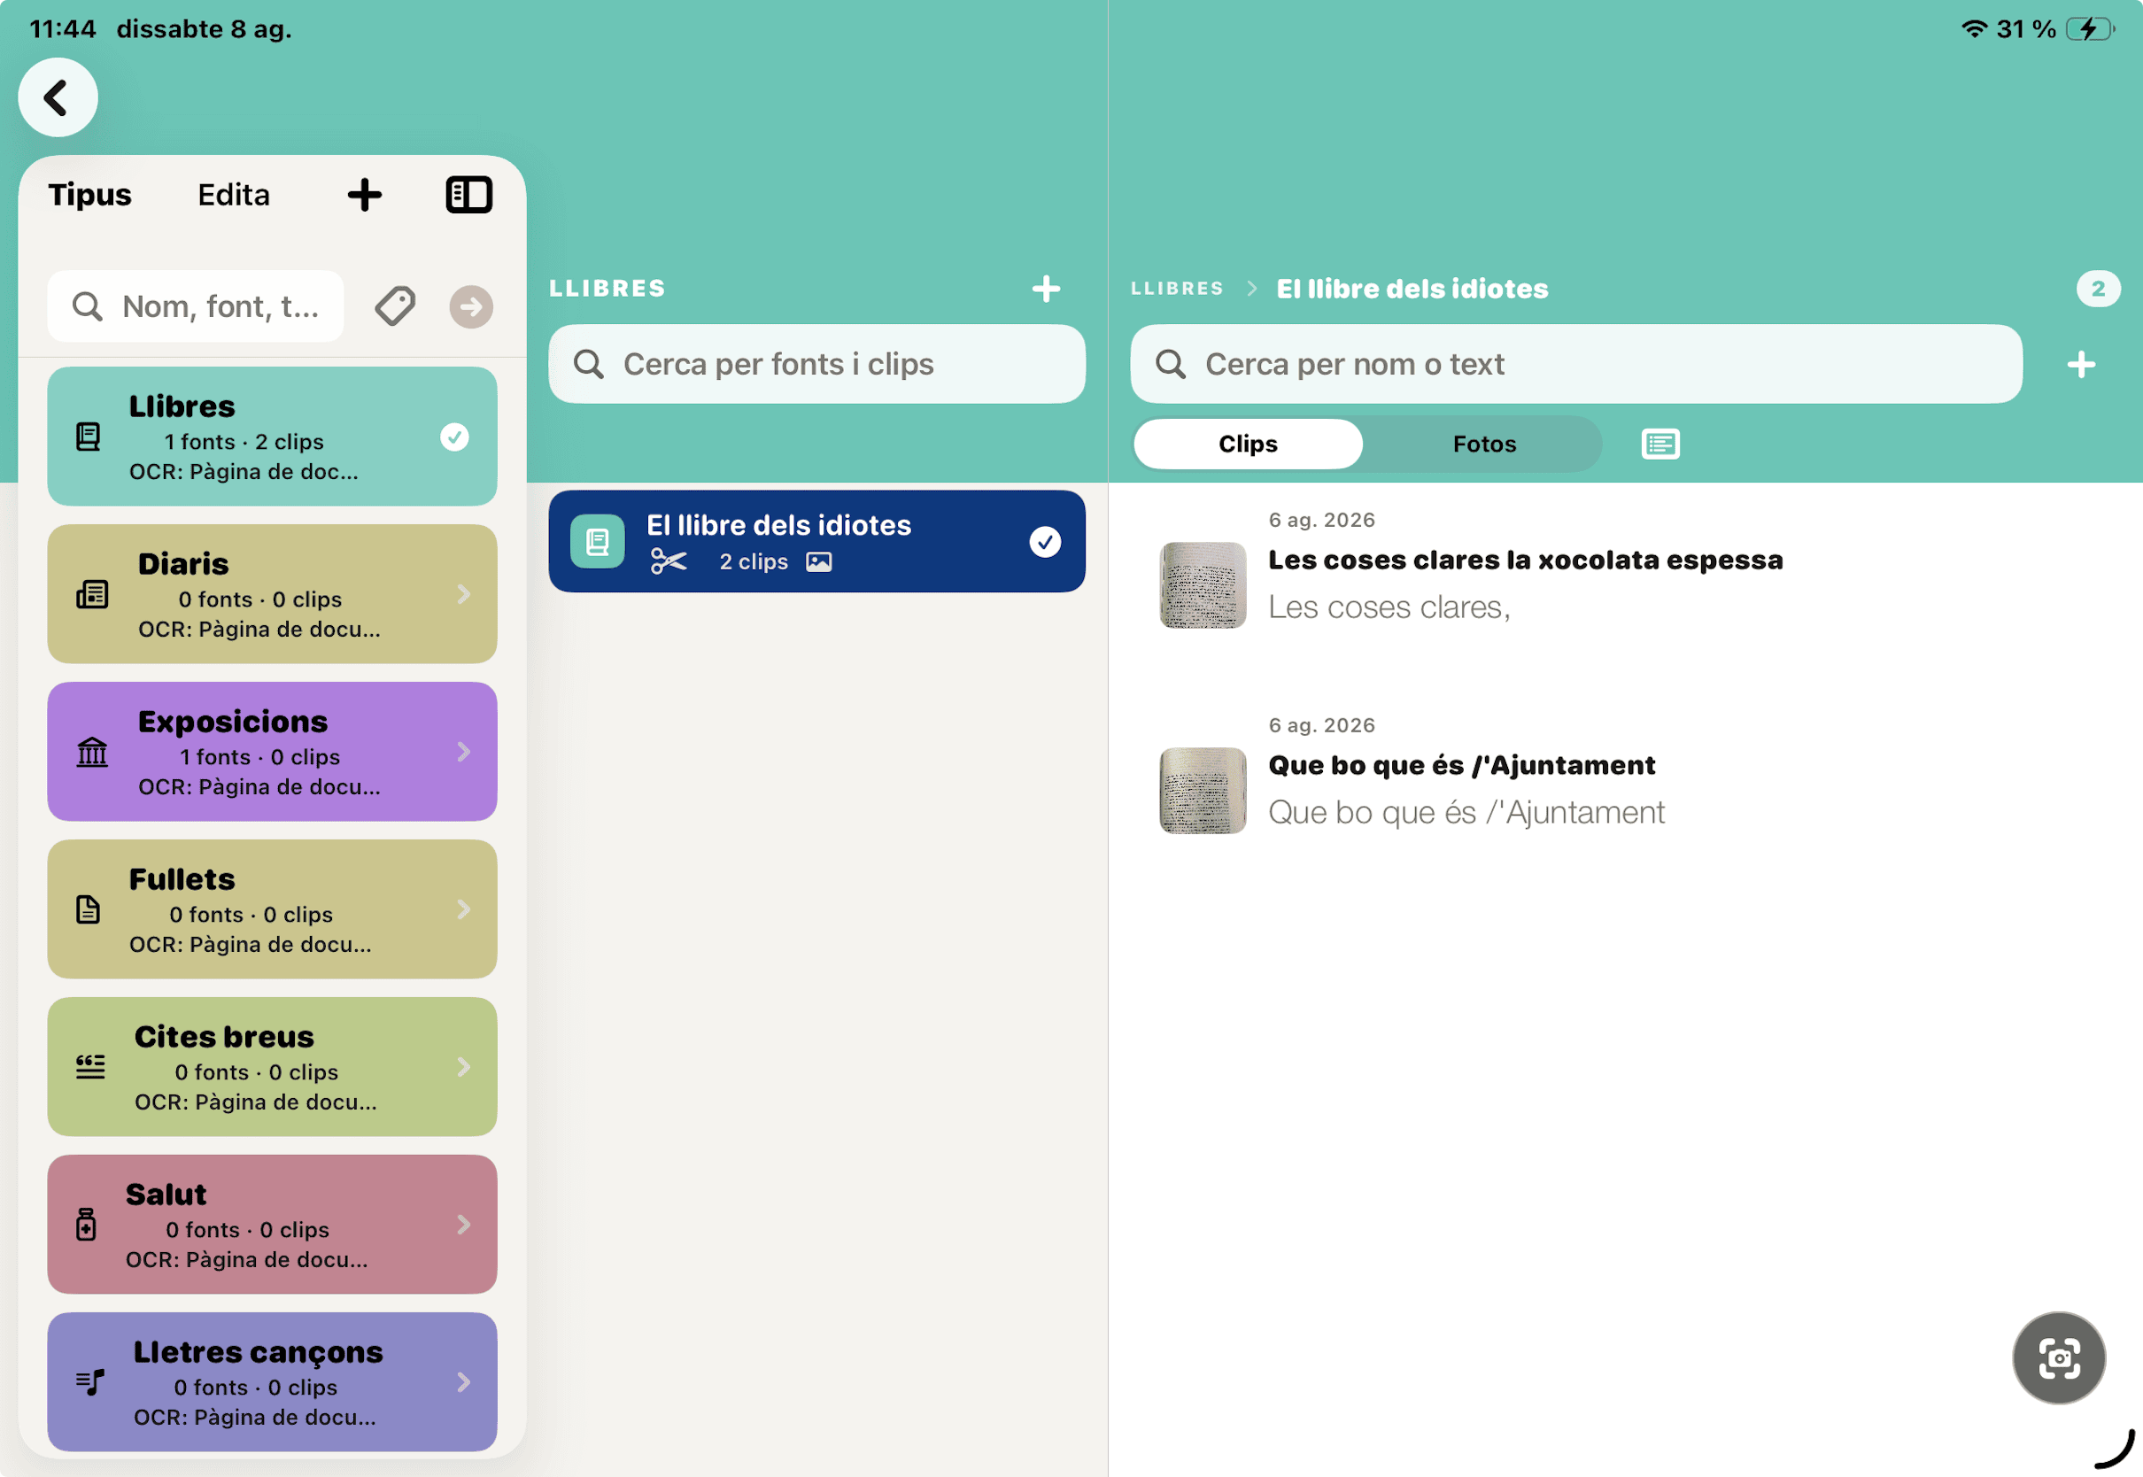Click the clip count badge 2

(x=2098, y=289)
